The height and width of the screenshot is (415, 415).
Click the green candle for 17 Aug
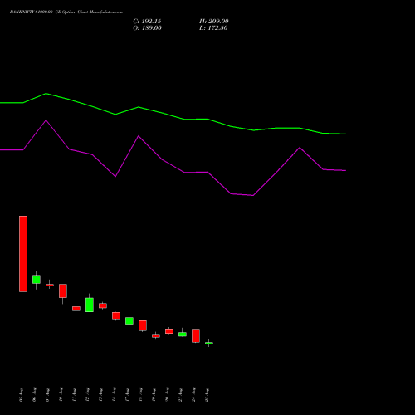click(x=129, y=320)
